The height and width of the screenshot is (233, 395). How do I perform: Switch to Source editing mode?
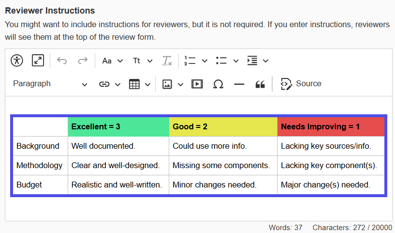pos(301,84)
